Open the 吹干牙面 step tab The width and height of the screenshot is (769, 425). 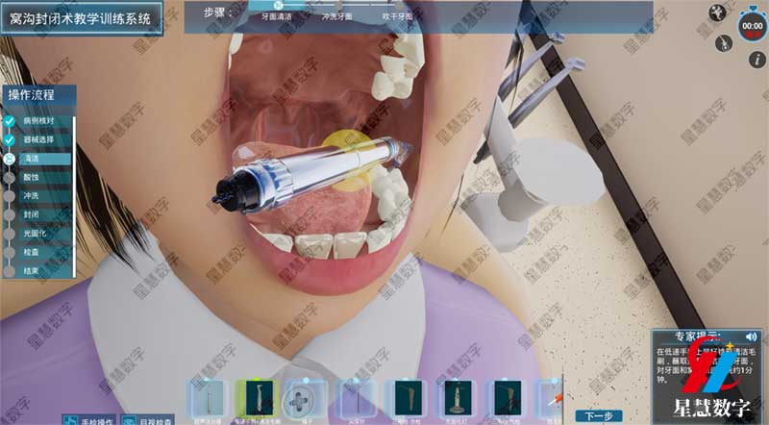coord(395,17)
